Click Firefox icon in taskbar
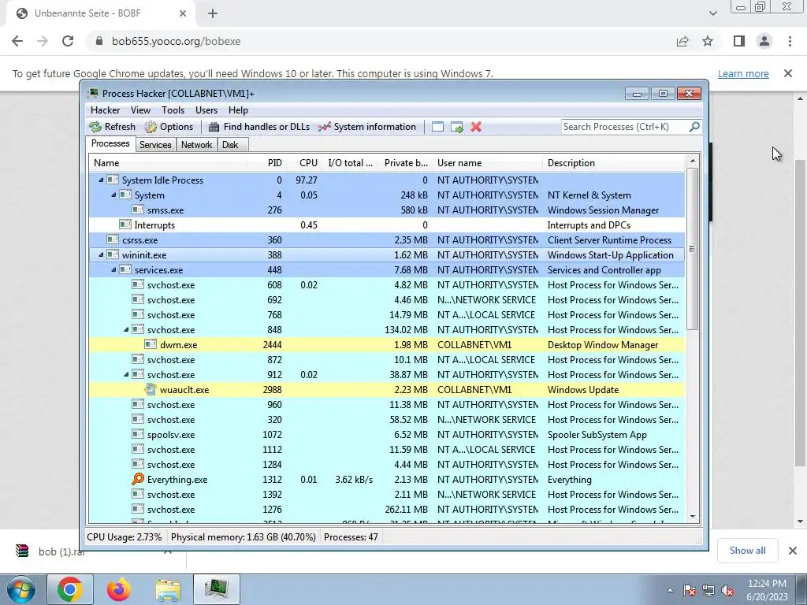This screenshot has height=605, width=807. 119,589
